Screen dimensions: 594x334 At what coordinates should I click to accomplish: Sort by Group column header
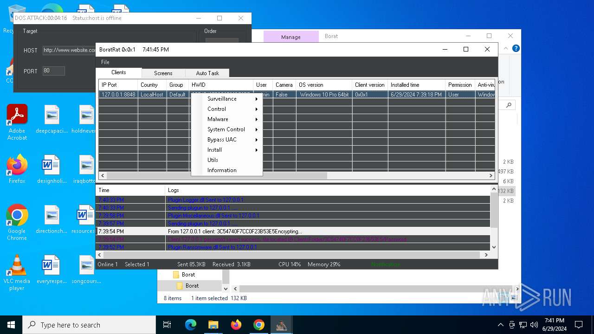(x=177, y=85)
